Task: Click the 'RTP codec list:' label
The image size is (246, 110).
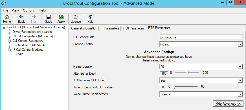Action: pyautogui.click(x=84, y=37)
